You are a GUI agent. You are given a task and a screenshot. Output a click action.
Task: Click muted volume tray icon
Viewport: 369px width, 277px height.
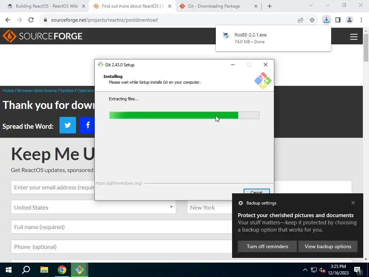(x=323, y=270)
